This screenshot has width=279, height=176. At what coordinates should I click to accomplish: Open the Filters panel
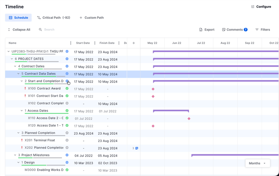click(263, 30)
